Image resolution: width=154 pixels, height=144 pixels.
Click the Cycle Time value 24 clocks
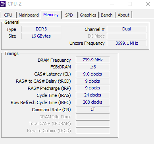[93, 95]
